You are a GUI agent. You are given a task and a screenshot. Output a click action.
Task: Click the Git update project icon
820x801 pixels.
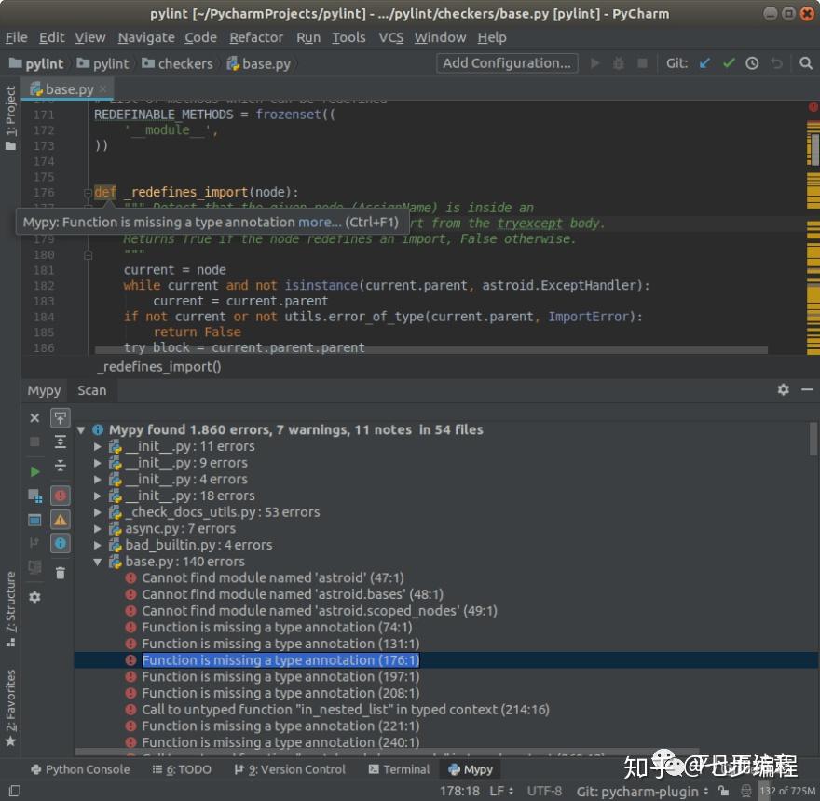(x=704, y=63)
